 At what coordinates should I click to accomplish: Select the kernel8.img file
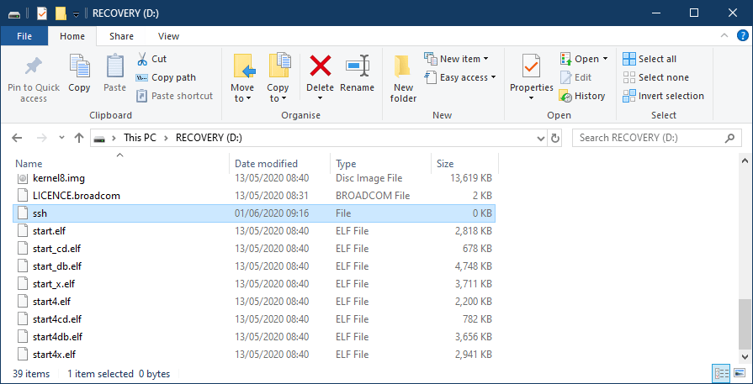point(253,178)
